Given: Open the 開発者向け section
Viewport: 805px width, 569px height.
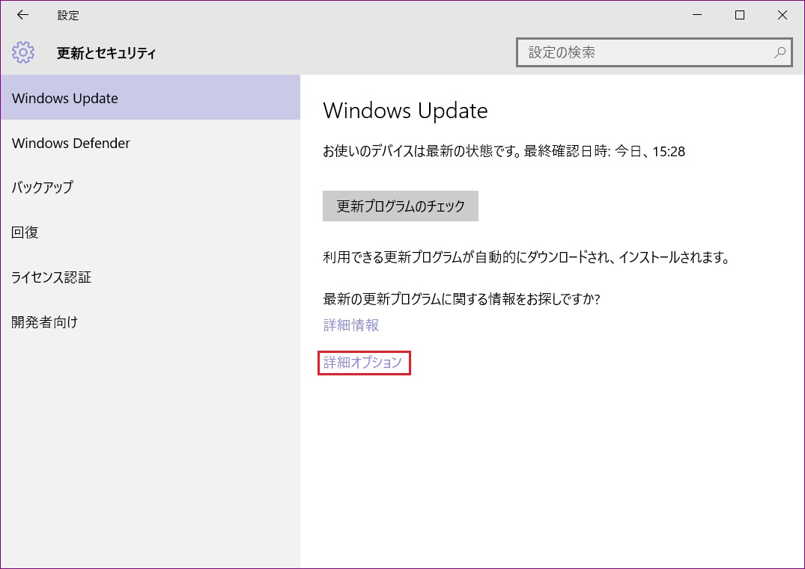Looking at the screenshot, I should [151, 322].
